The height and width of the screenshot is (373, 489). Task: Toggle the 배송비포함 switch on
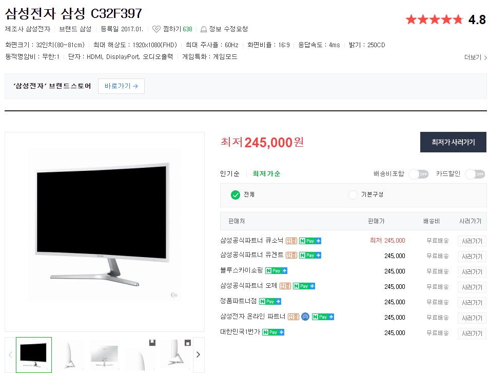coord(419,174)
